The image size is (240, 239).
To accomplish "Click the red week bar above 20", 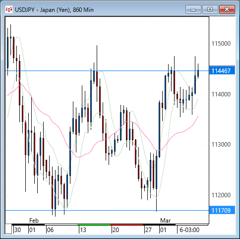I will point(126,225).
